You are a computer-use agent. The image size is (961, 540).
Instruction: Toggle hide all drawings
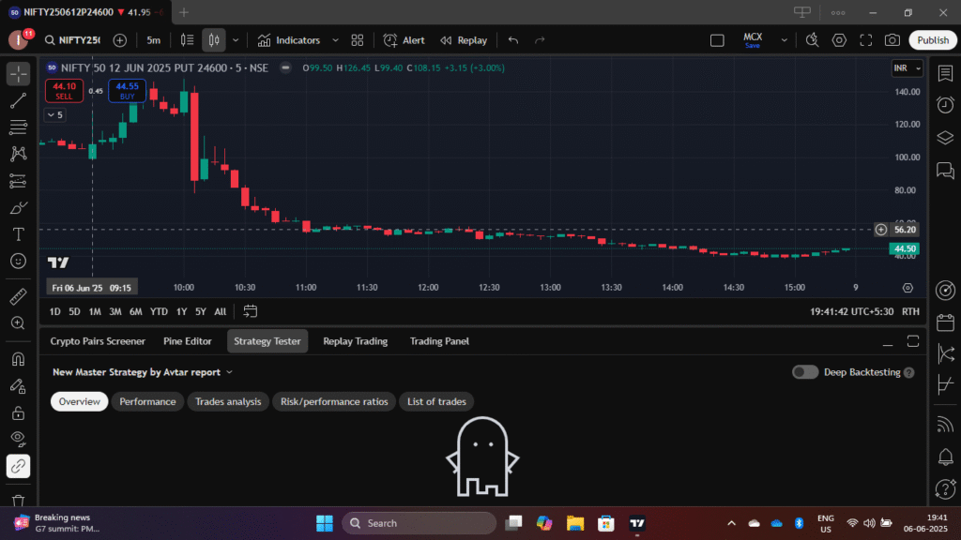pos(19,440)
